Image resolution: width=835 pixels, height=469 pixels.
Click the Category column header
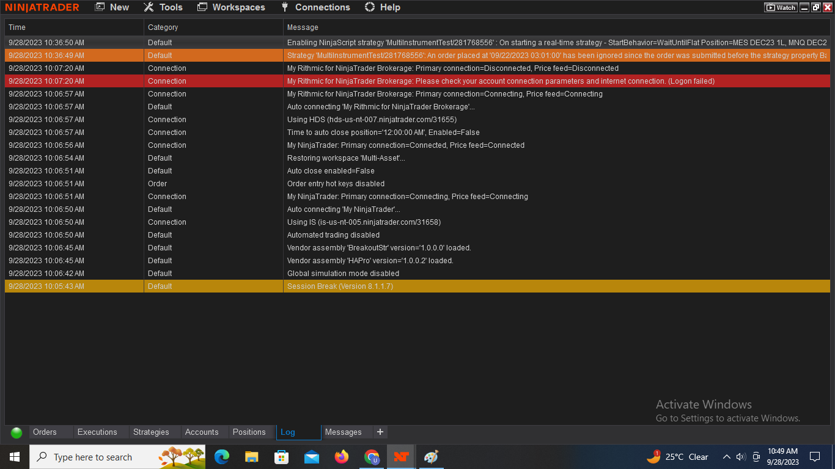click(213, 27)
